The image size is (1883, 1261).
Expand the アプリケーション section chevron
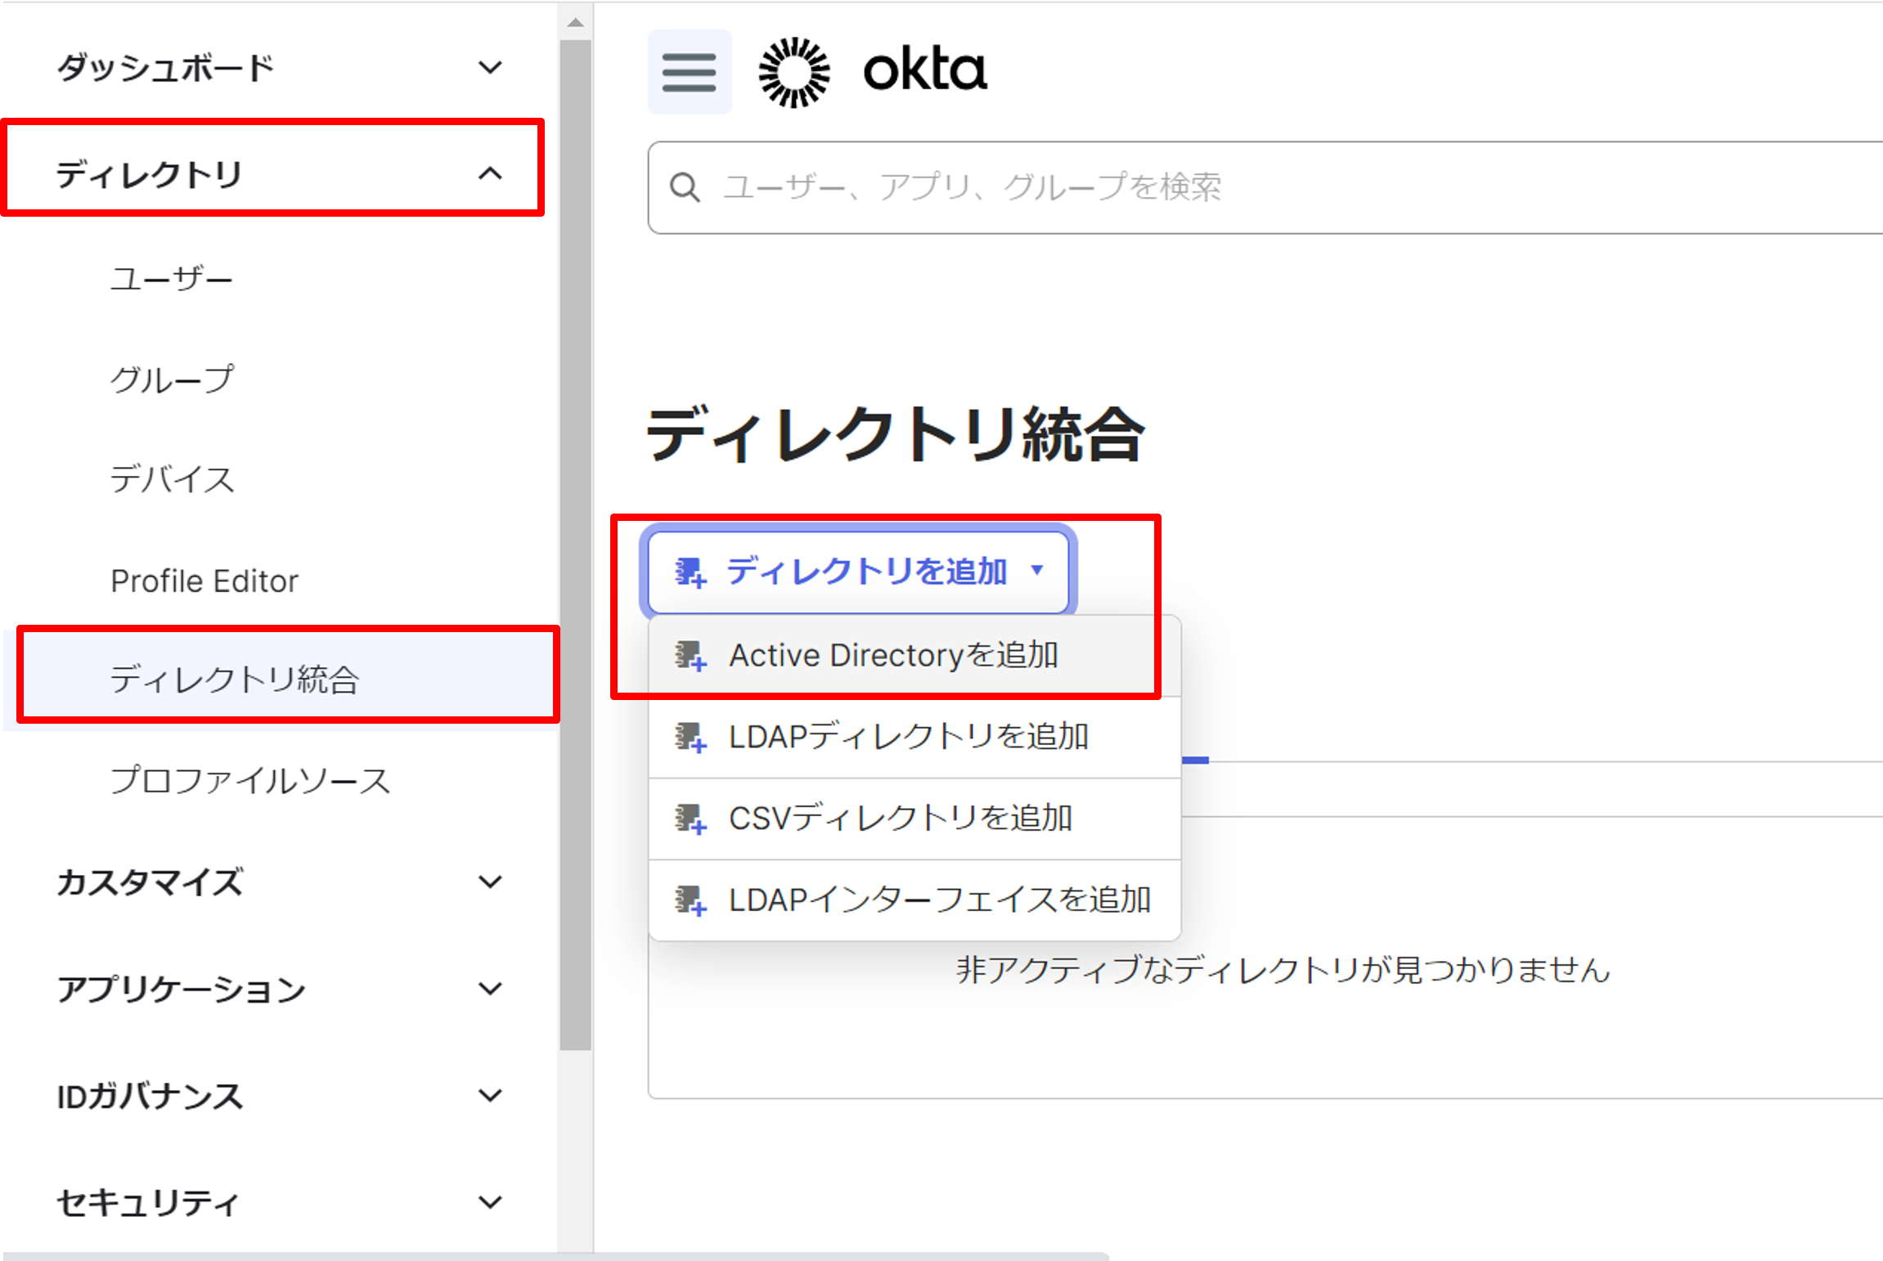(x=490, y=989)
